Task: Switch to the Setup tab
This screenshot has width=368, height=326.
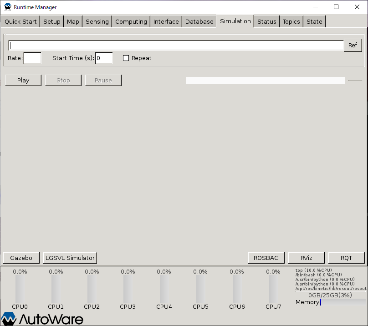Action: 51,21
